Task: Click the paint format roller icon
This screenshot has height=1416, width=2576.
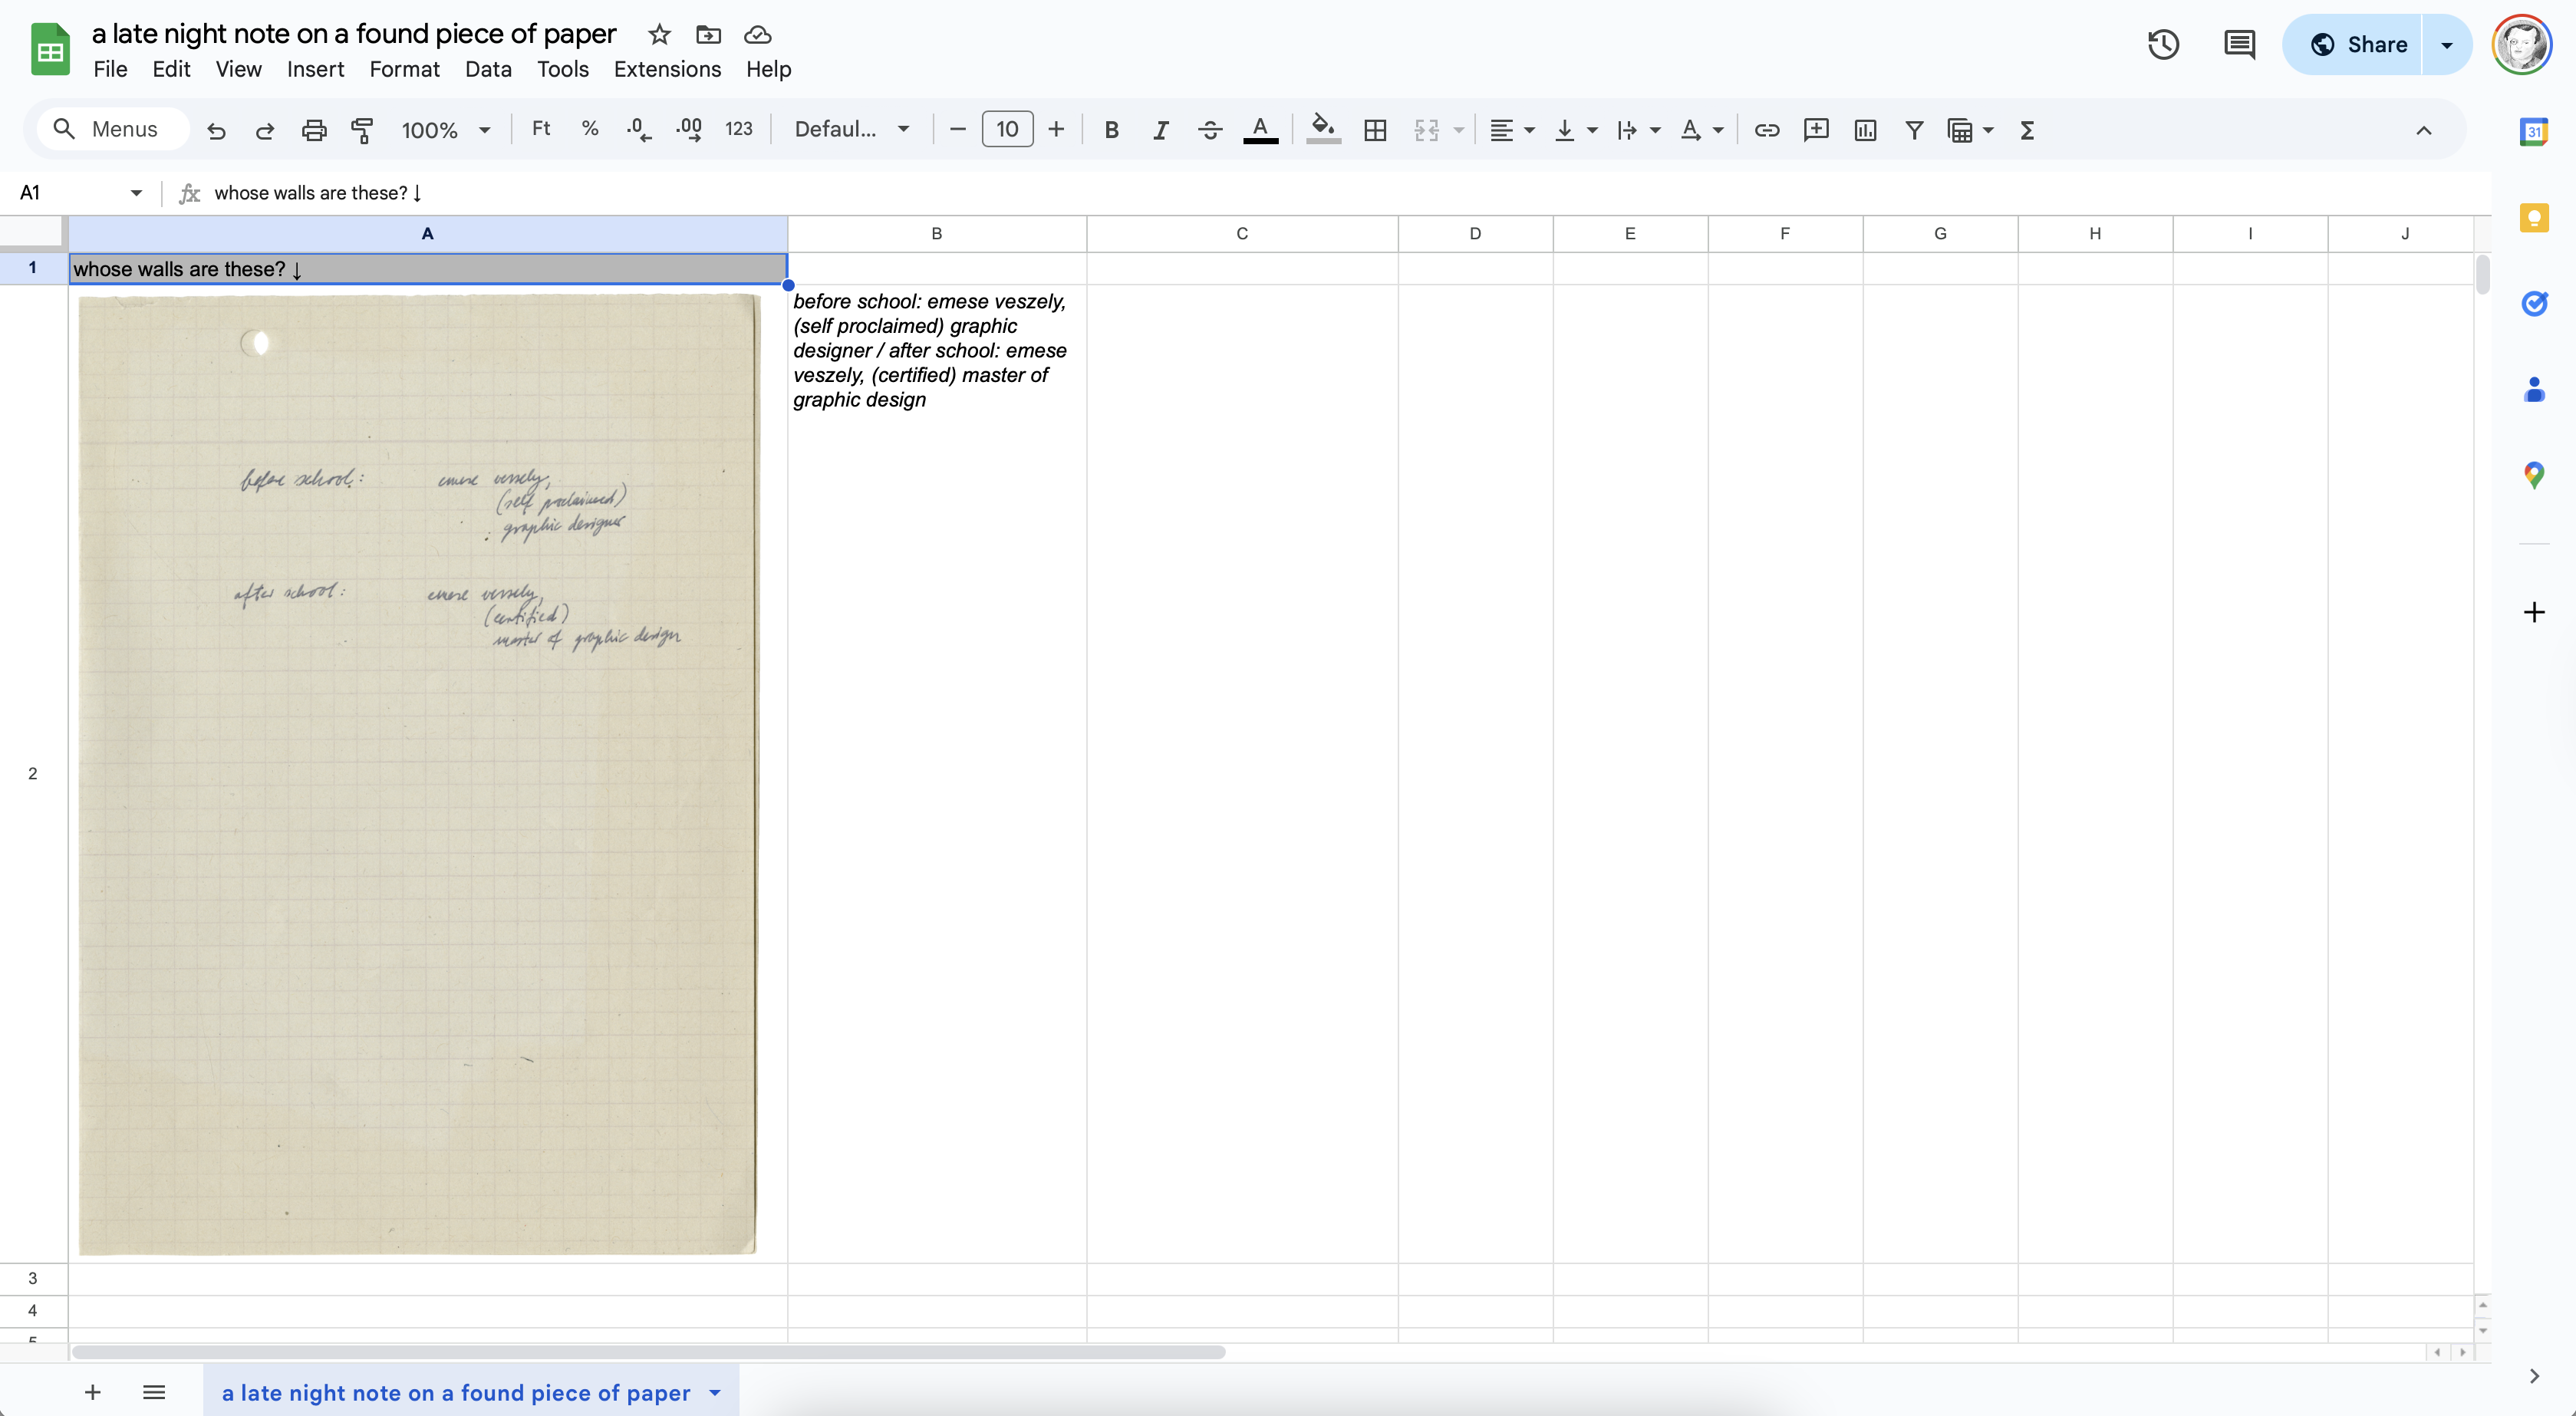Action: coord(362,130)
